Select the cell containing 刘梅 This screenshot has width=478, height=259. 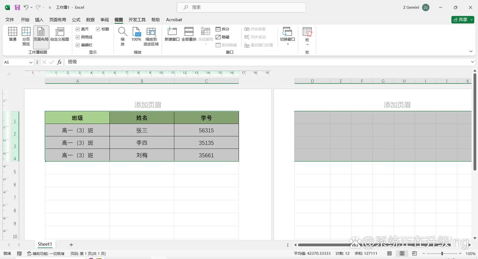[142, 155]
